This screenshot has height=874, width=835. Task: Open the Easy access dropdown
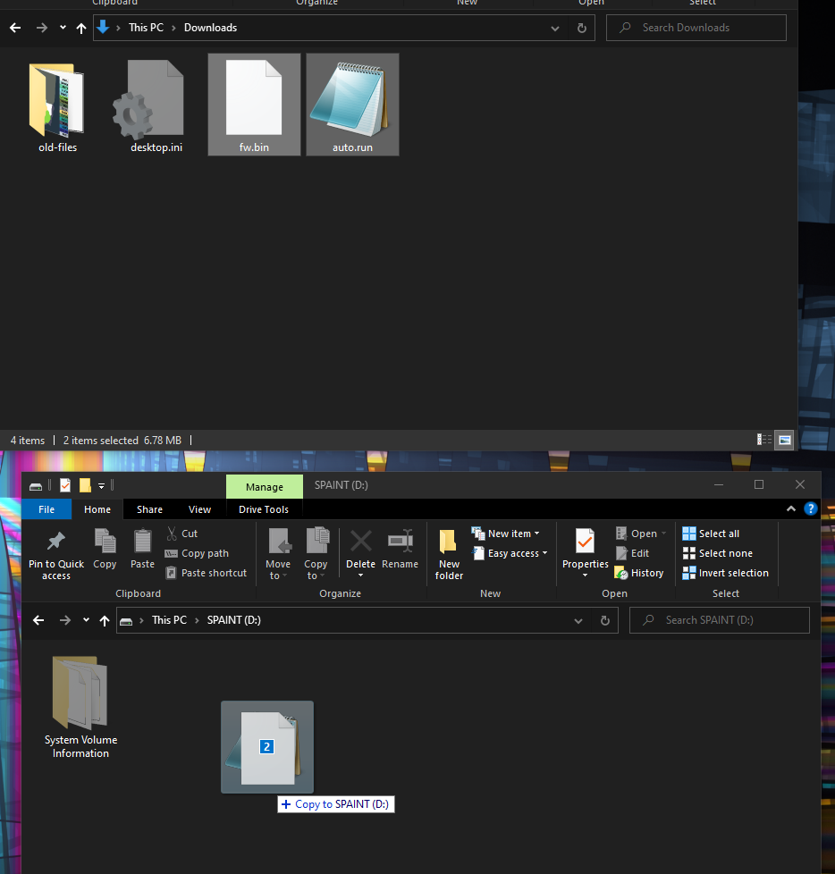(510, 553)
